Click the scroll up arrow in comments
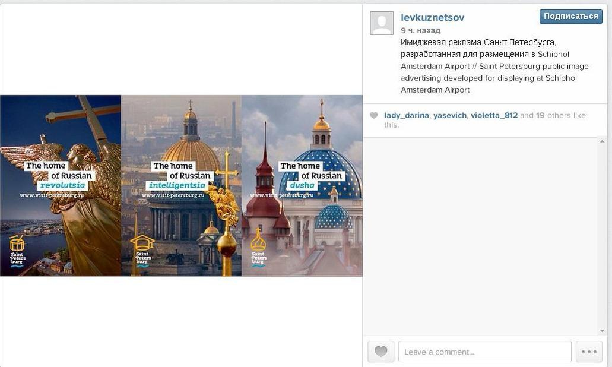 coord(603,141)
